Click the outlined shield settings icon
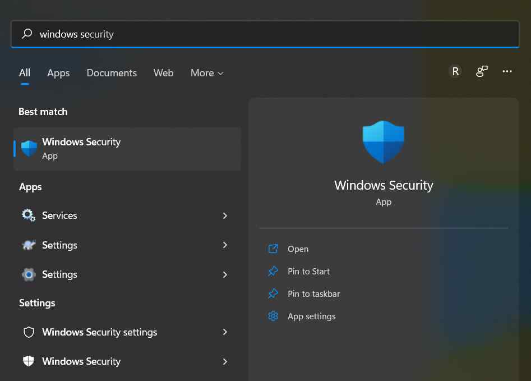Image resolution: width=531 pixels, height=381 pixels. 29,332
